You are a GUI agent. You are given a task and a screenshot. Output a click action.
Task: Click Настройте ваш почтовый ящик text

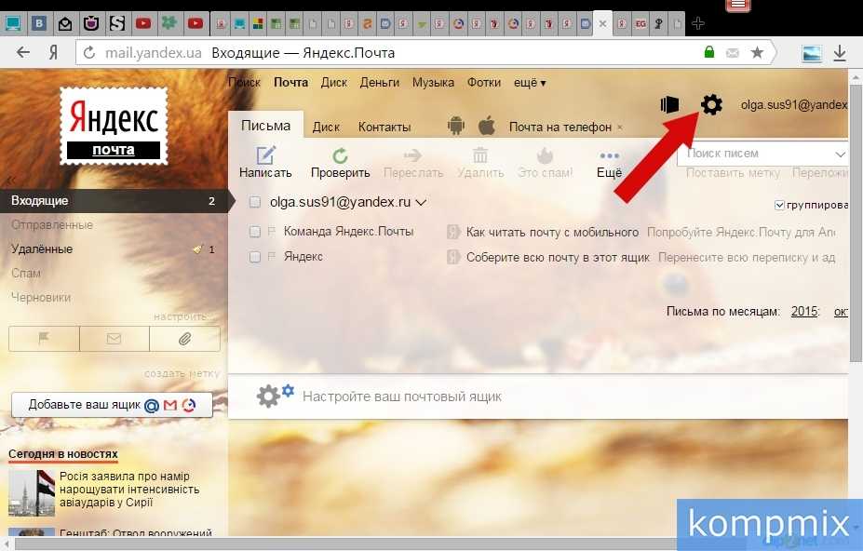[x=402, y=396]
